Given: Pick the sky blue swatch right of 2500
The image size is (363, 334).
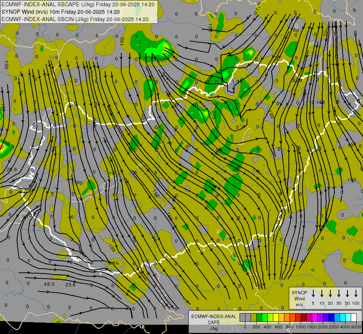Looking at the screenshot, I should (337, 317).
